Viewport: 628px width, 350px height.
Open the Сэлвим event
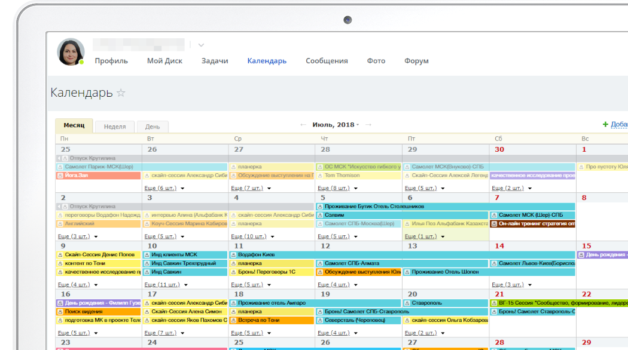point(402,215)
